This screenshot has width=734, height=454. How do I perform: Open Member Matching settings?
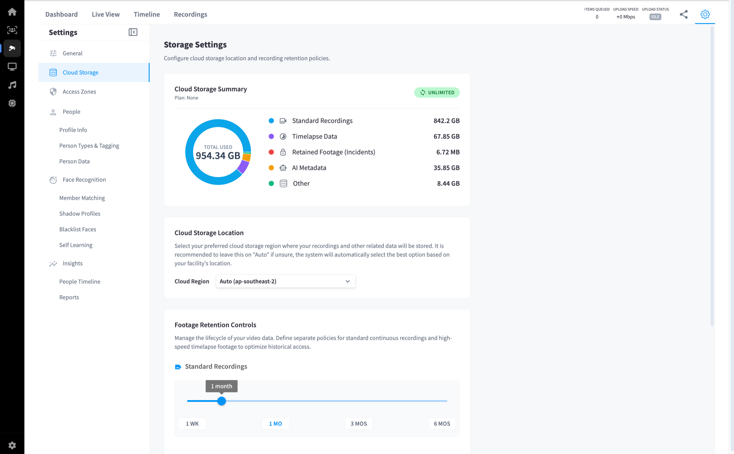pos(82,198)
